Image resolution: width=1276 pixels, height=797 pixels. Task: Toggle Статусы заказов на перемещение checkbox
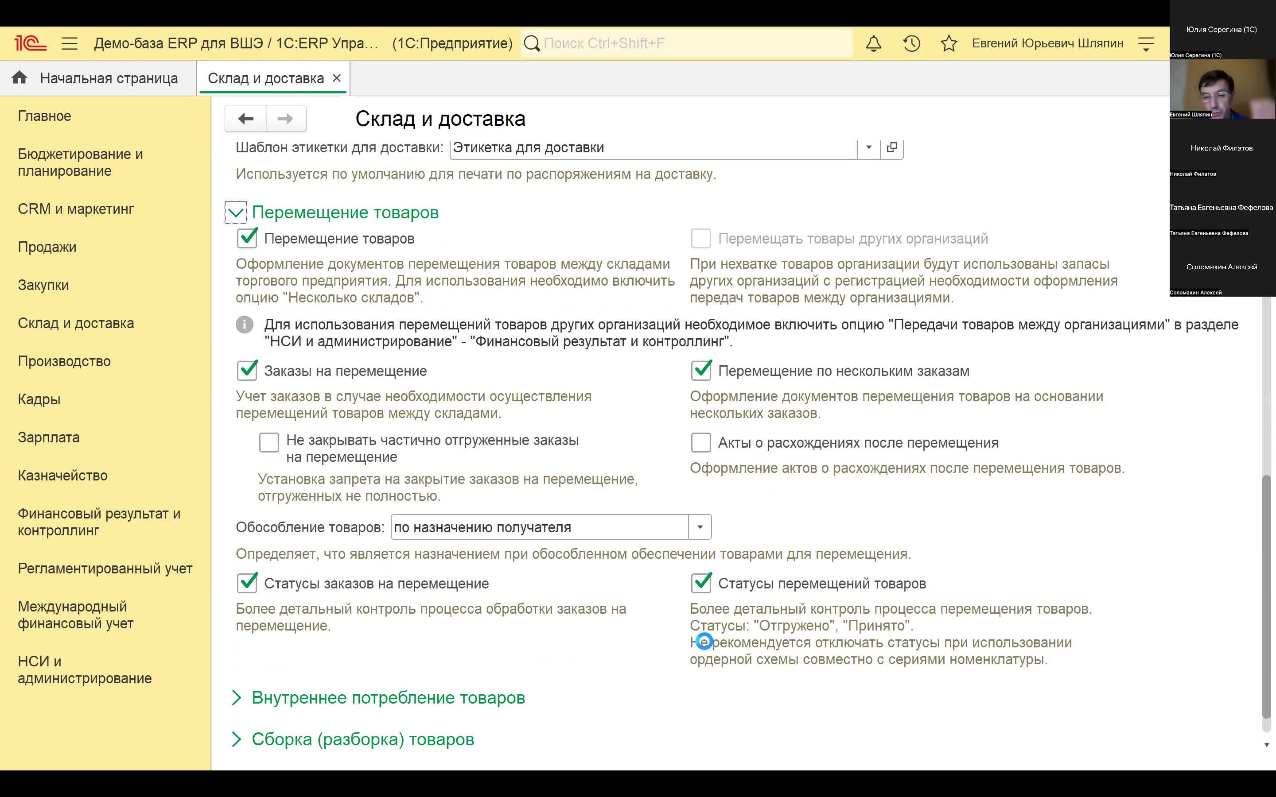[x=247, y=583]
